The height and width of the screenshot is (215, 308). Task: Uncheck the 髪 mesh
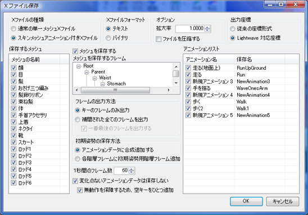(x=13, y=81)
